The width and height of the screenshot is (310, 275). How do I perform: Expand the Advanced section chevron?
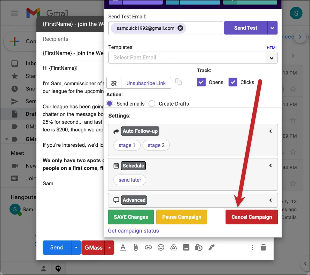(x=270, y=200)
